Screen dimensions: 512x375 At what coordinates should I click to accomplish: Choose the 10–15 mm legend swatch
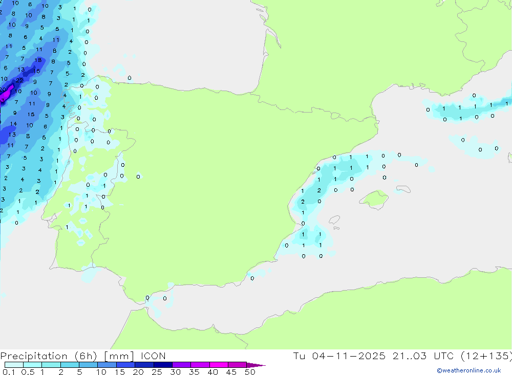pyautogui.click(x=107, y=365)
